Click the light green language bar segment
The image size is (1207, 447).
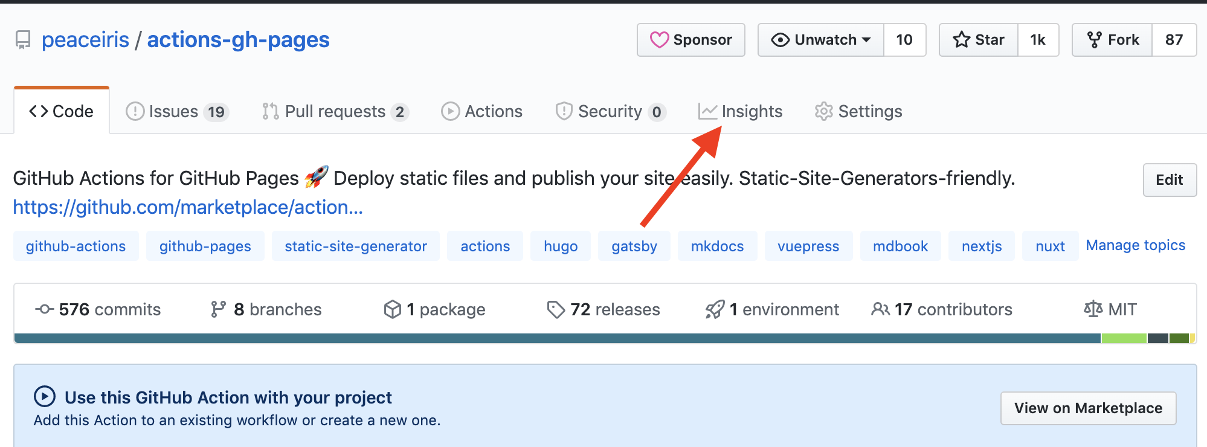tap(1124, 338)
